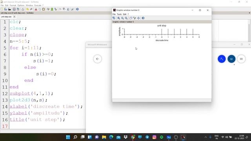Click the Open file icon in SciNotes

coord(5,9)
